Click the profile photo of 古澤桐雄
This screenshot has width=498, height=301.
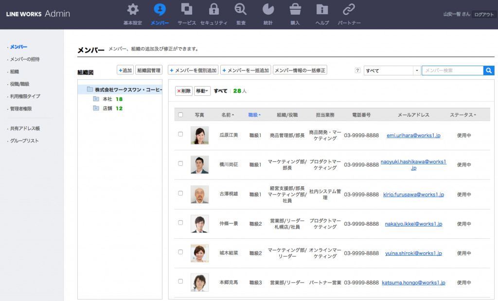(199, 194)
